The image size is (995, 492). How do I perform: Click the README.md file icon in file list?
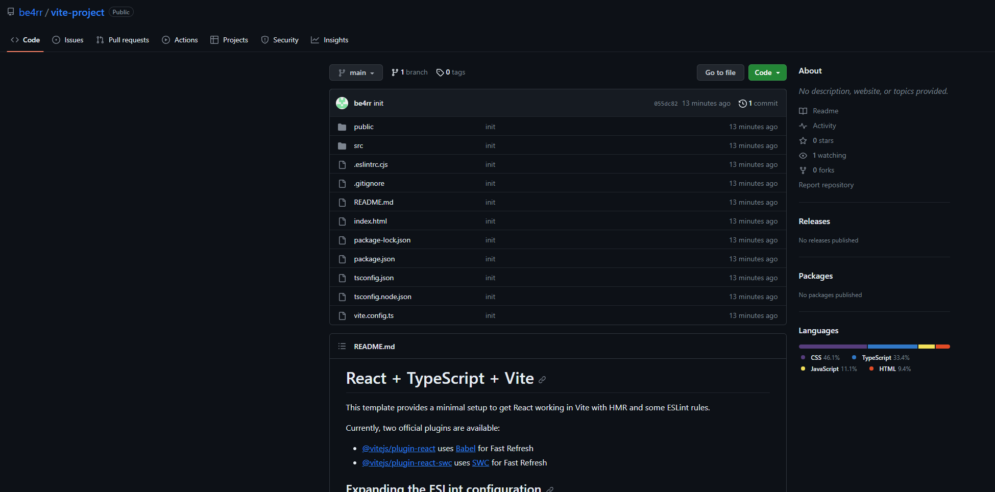pyautogui.click(x=342, y=202)
